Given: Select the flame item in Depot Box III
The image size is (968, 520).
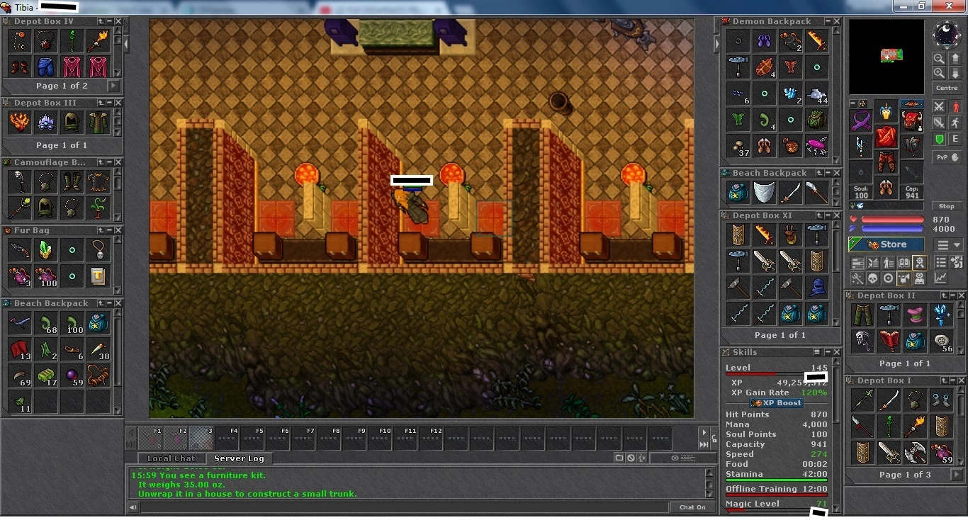Looking at the screenshot, I should 19,123.
